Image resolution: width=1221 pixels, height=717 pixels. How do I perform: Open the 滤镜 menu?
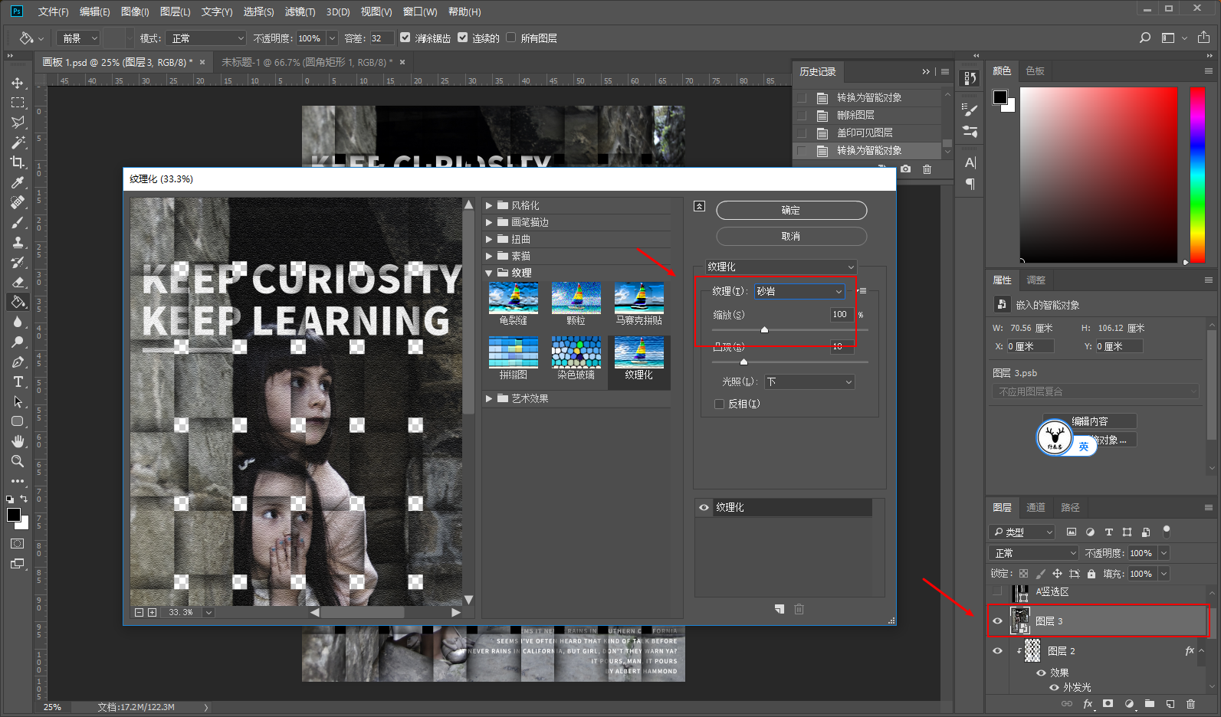point(300,11)
